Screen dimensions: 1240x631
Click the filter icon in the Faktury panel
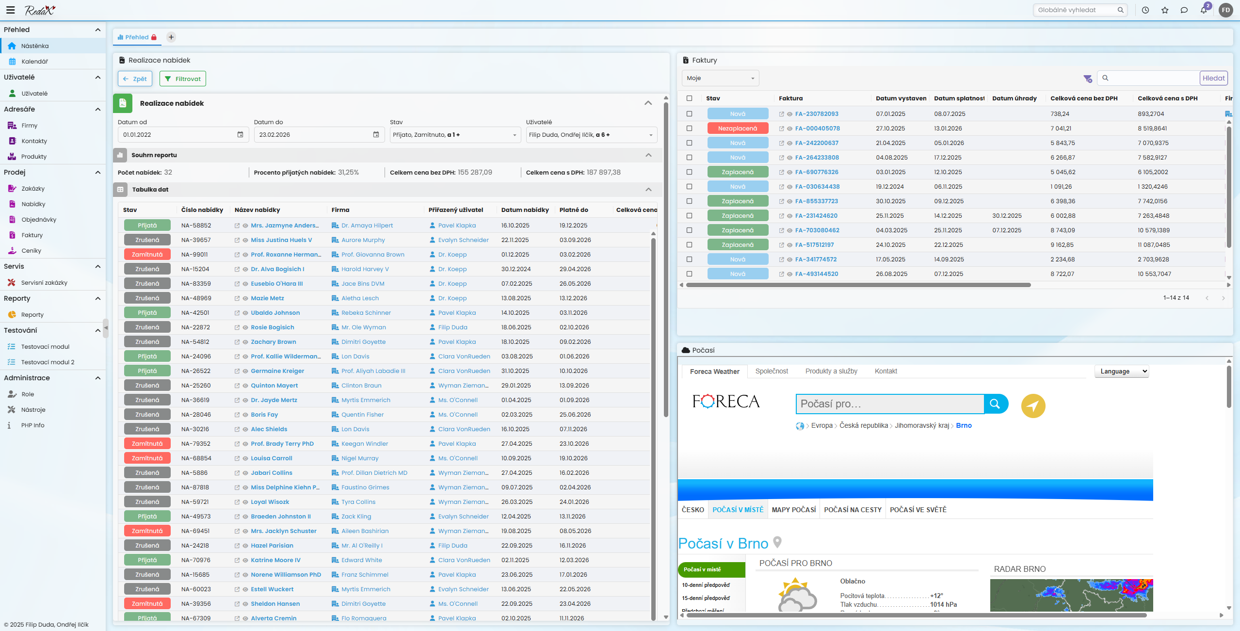[1087, 78]
